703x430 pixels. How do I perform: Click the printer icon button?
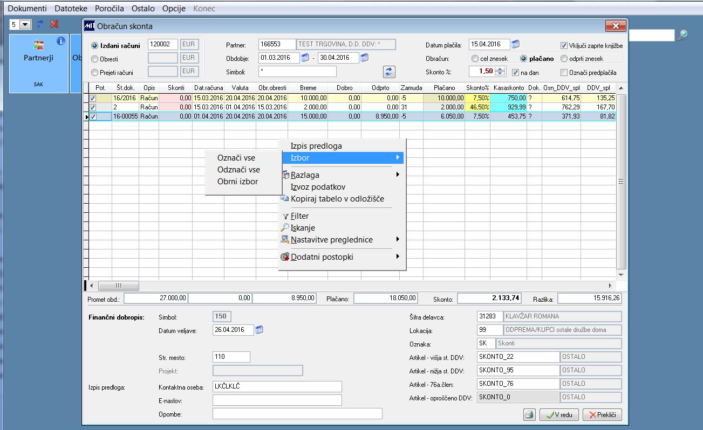pyautogui.click(x=530, y=414)
